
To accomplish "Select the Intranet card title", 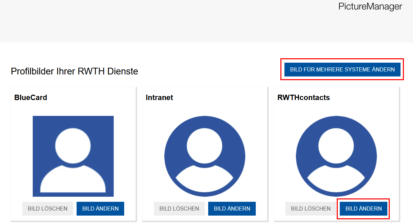I will [x=159, y=97].
